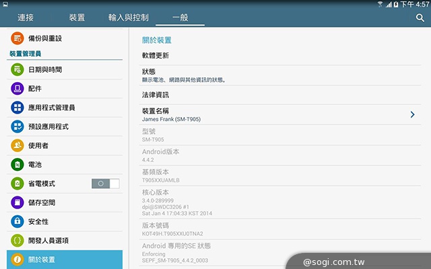
Task: Tap the 基頻版本 T905XXUAMLB entry
Action: (x=280, y=176)
